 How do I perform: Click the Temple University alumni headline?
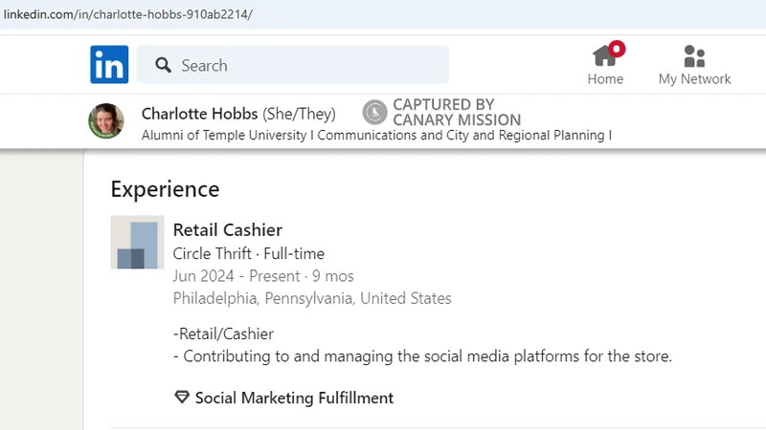[376, 136]
